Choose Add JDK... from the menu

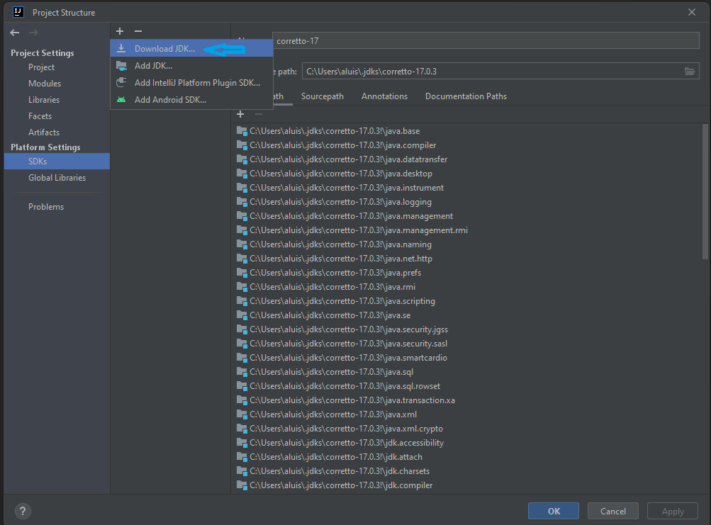[x=191, y=66]
